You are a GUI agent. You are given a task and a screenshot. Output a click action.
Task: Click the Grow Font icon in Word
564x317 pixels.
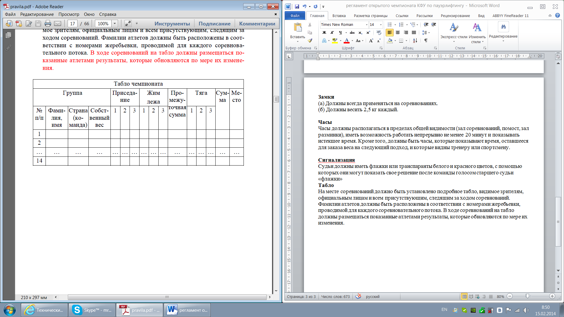pos(371,41)
